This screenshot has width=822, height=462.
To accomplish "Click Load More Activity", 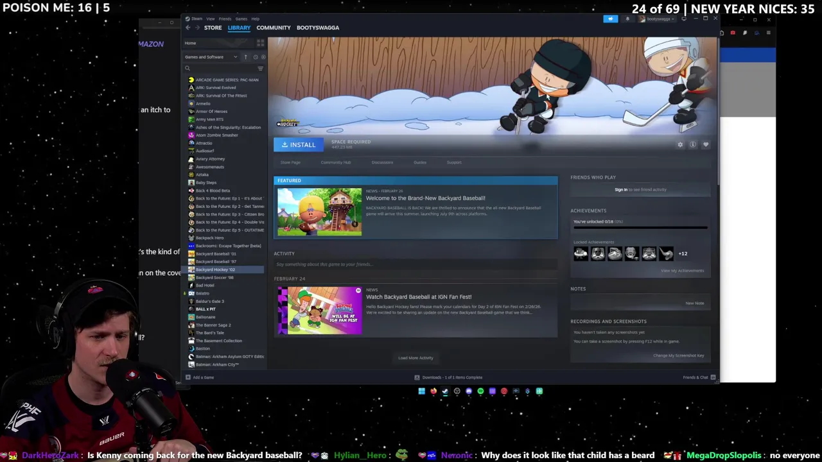I will 415,358.
